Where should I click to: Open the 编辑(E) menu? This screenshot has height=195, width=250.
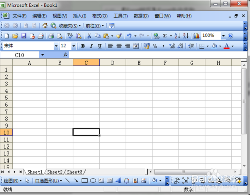pos(39,16)
